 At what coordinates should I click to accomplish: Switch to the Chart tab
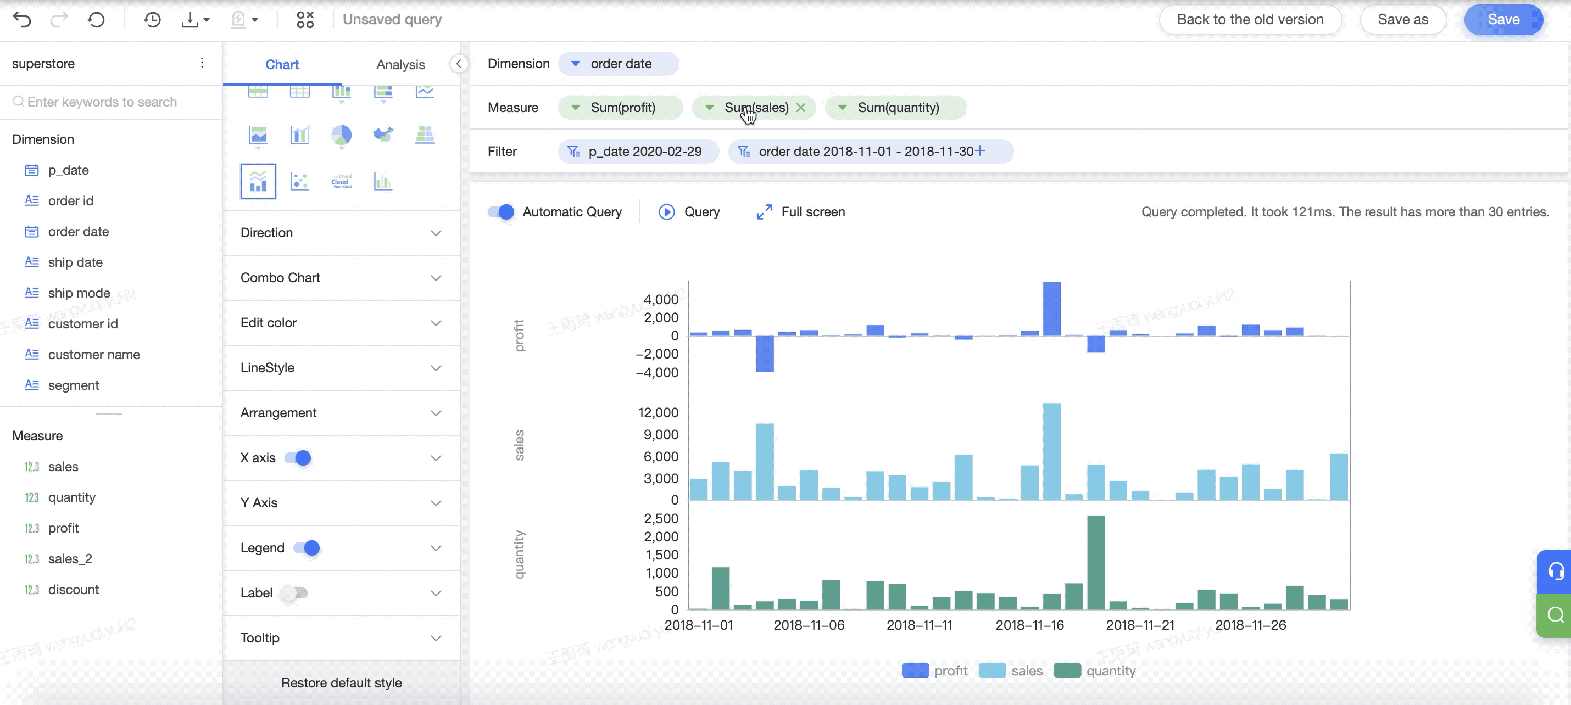pyautogui.click(x=282, y=64)
